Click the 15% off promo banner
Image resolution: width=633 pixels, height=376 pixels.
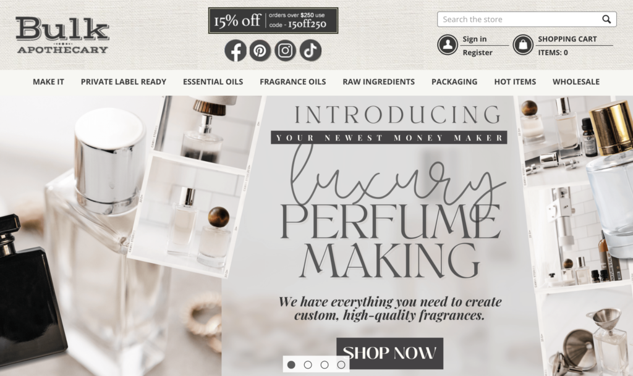[273, 20]
